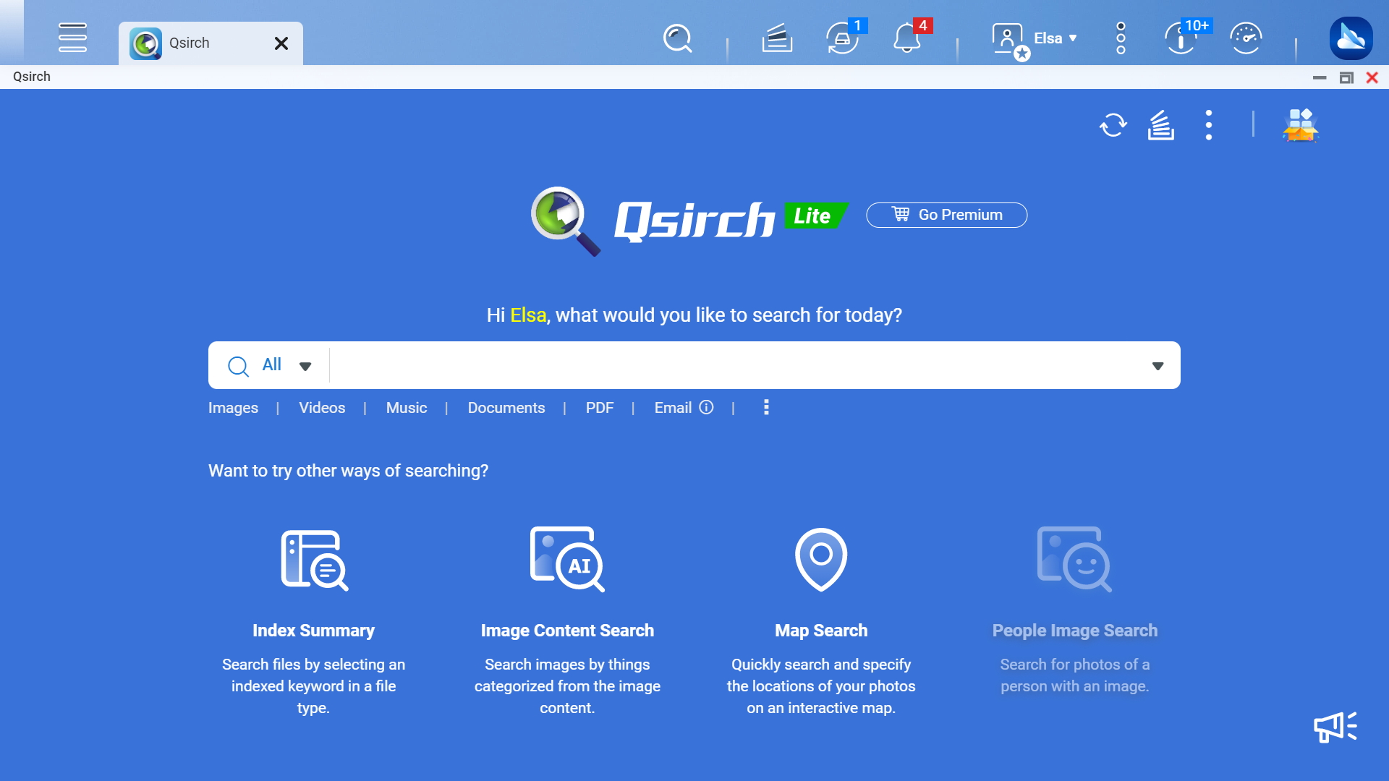Select the Map Search icon
Image resolution: width=1389 pixels, height=781 pixels.
(x=820, y=558)
